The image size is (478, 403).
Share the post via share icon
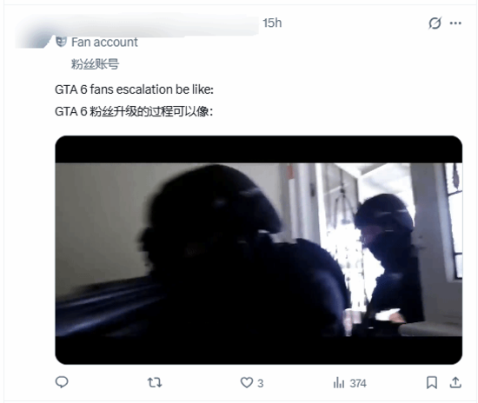tap(455, 382)
